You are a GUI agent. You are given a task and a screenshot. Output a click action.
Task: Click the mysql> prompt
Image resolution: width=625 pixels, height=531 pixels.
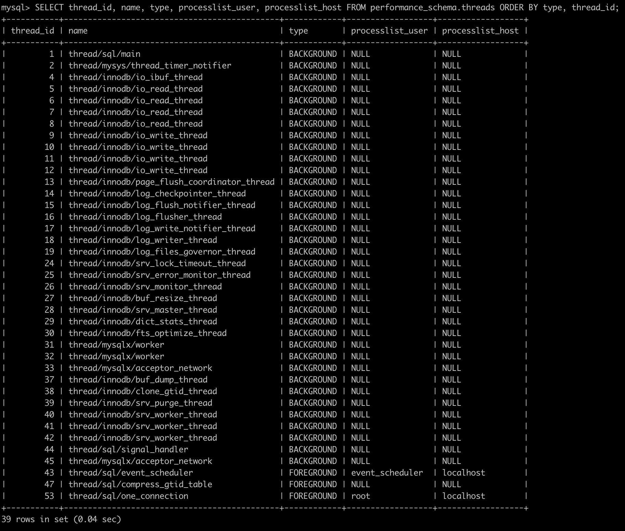point(16,8)
